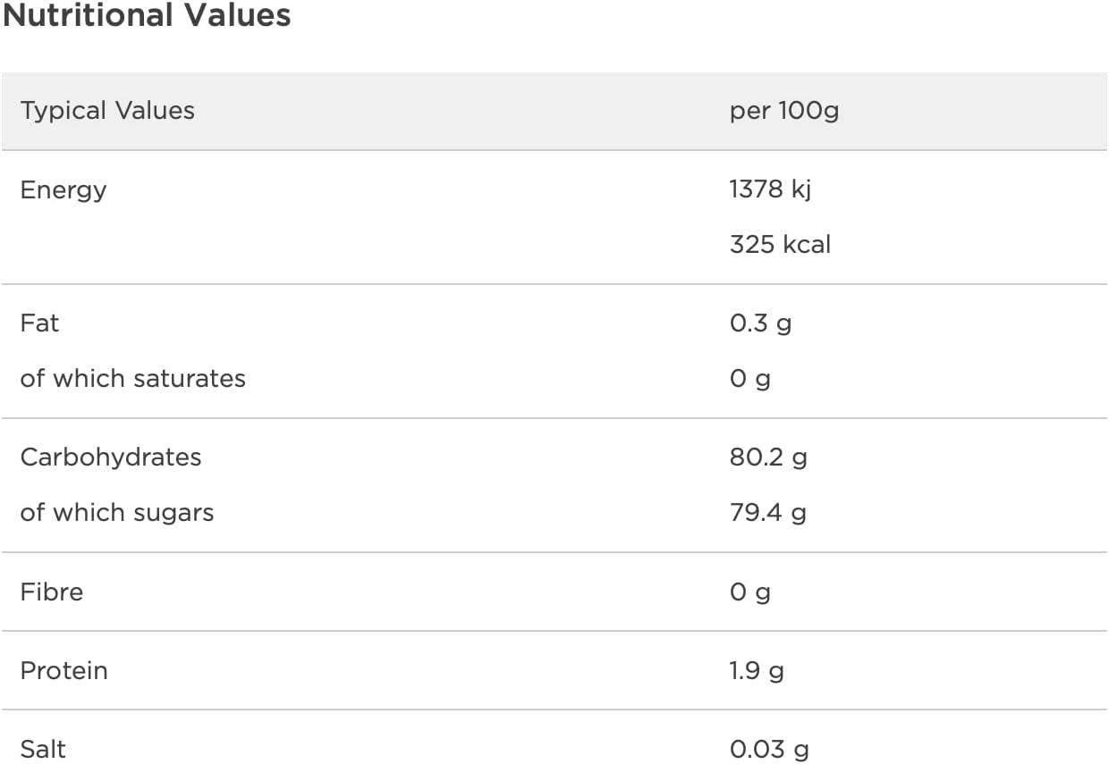Select the 0.03 g salt value

[769, 749]
